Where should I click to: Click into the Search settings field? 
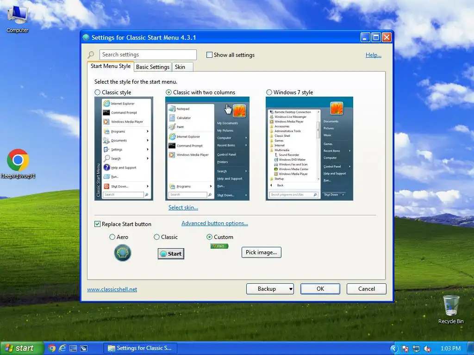pyautogui.click(x=148, y=55)
